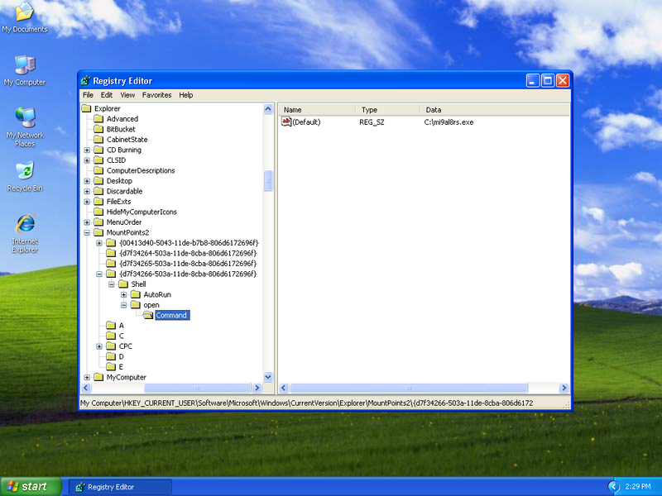Viewport: 662px width, 496px height.
Task: Click the C:\mi9al8rs.exe data value
Action: coord(449,122)
